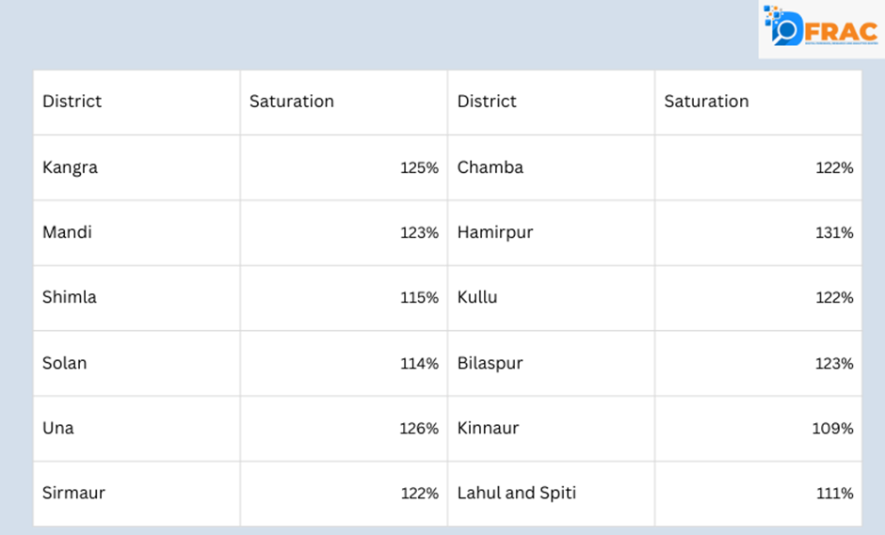Select the Hamirpur district cell
885x535 pixels.
tap(495, 232)
